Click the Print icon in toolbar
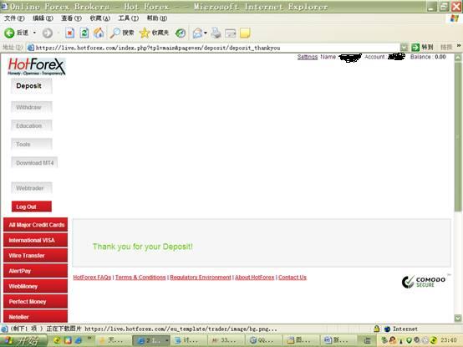This screenshot has height=347, width=463. point(216,33)
